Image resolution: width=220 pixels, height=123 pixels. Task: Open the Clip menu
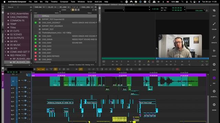(47, 2)
